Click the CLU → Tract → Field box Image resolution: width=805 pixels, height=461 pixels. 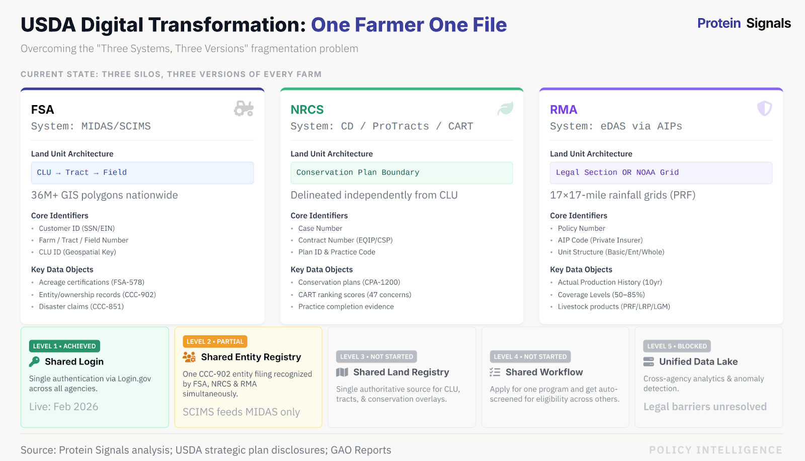coord(142,172)
